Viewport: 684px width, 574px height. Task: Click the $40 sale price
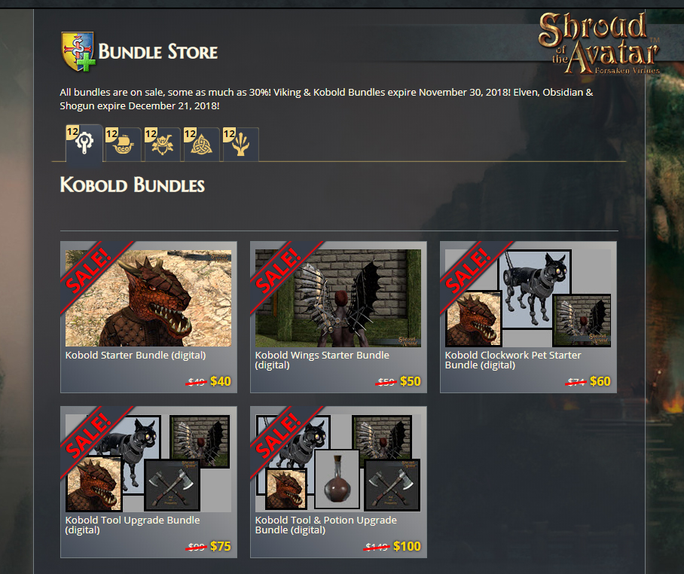pyautogui.click(x=220, y=381)
